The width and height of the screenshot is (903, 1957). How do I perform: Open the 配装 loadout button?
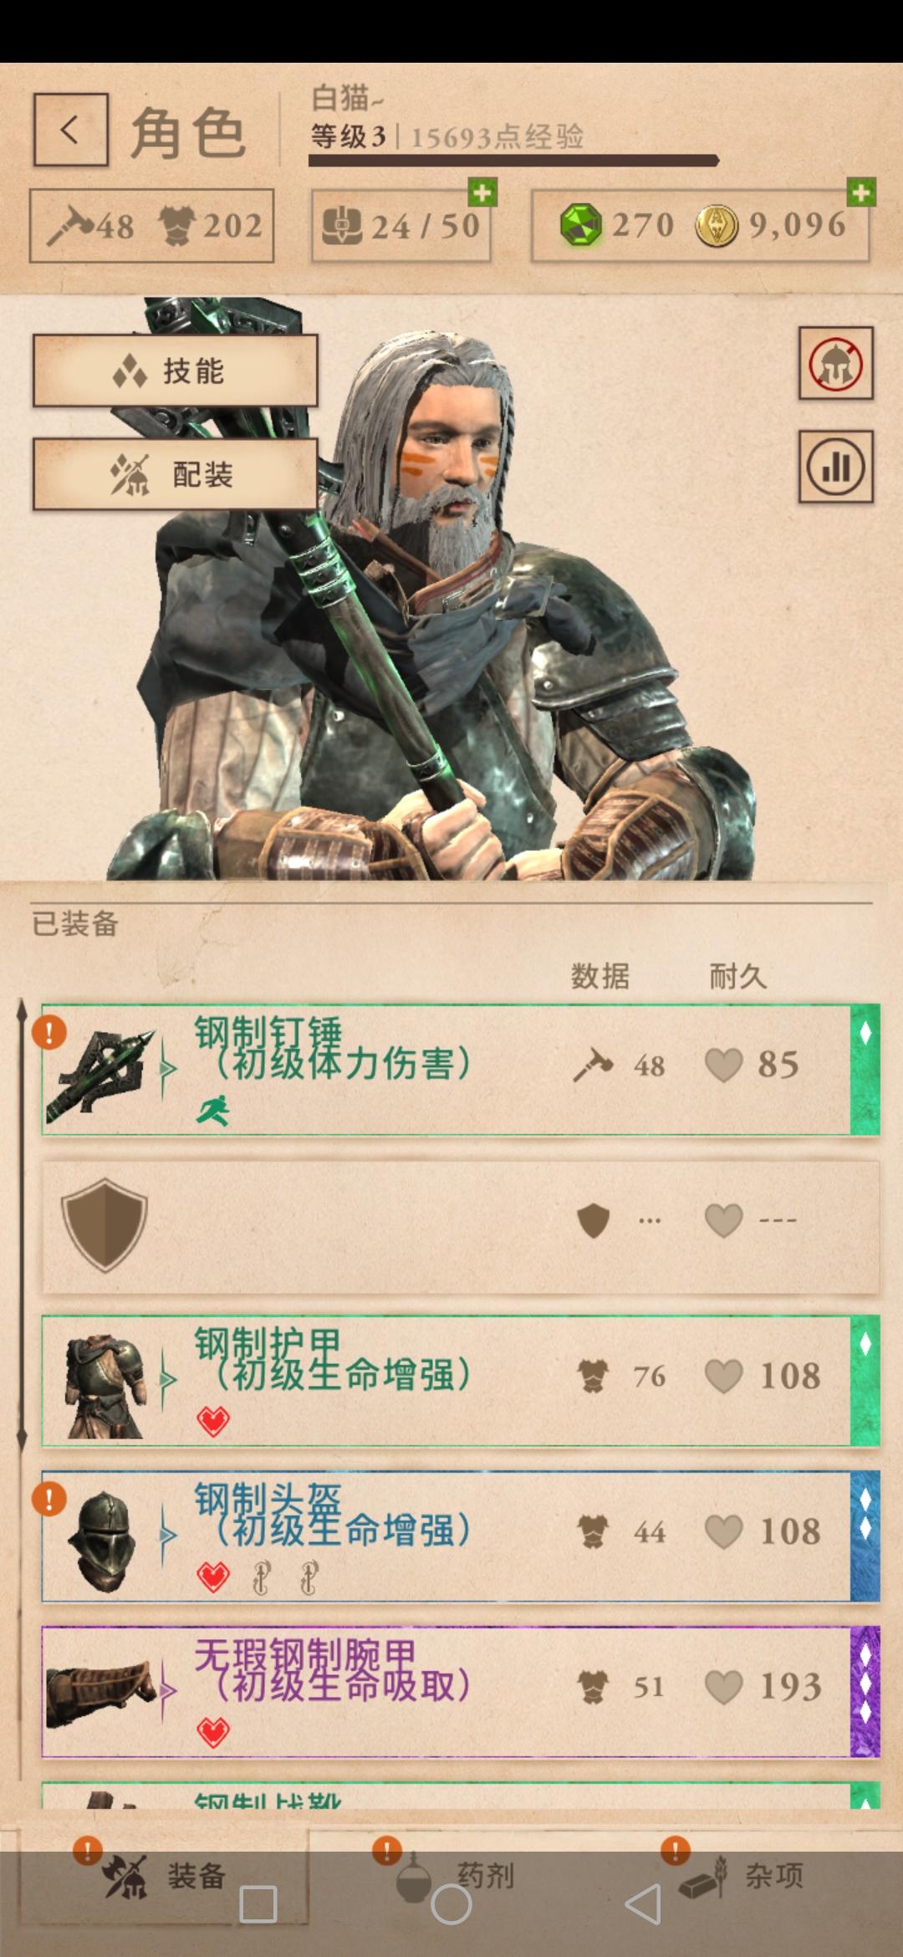pyautogui.click(x=176, y=474)
